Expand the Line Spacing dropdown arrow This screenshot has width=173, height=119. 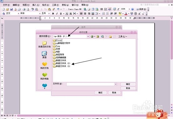[100, 14]
